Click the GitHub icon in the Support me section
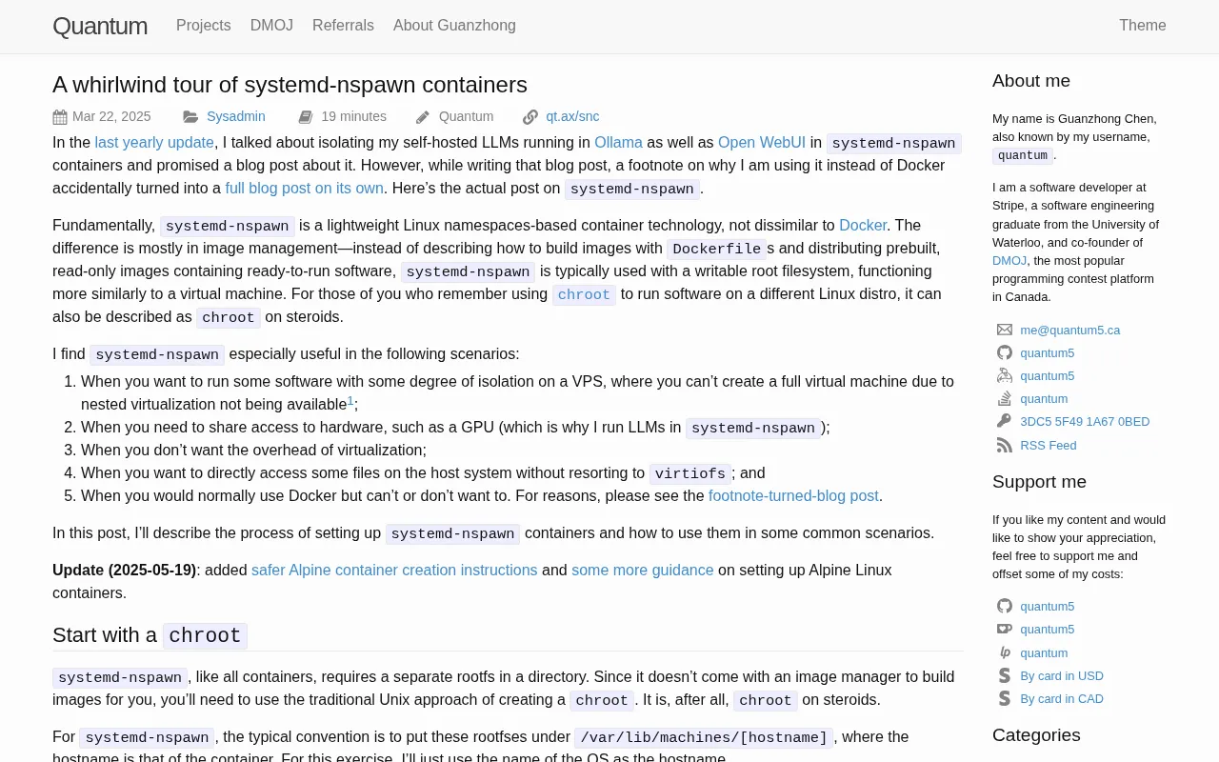The image size is (1219, 762). [1005, 606]
